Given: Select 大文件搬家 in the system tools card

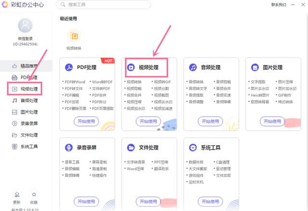Looking at the screenshot, I should point(198,169).
